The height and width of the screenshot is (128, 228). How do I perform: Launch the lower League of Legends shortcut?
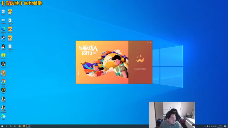[x=3, y=109]
